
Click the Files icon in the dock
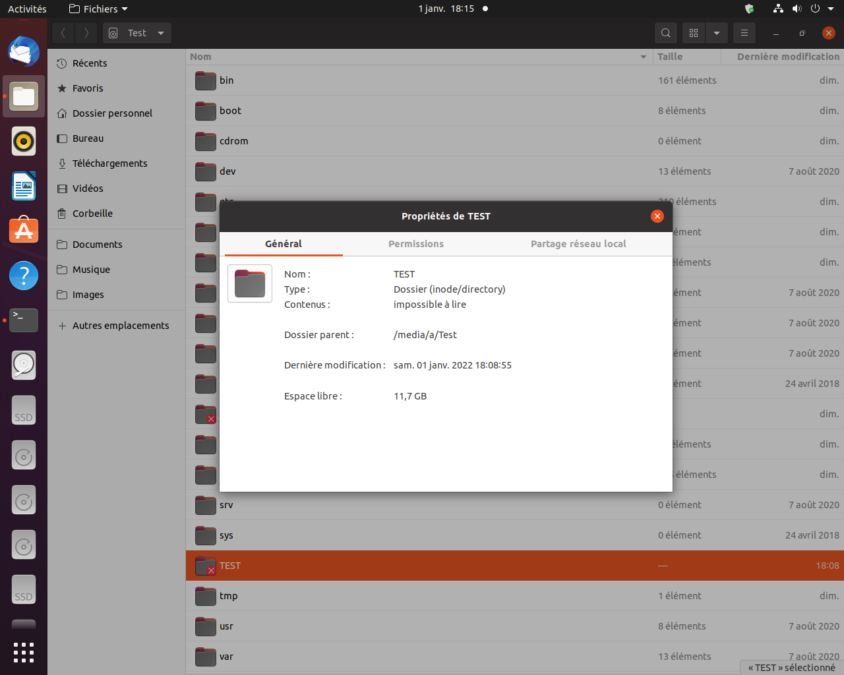pos(24,96)
